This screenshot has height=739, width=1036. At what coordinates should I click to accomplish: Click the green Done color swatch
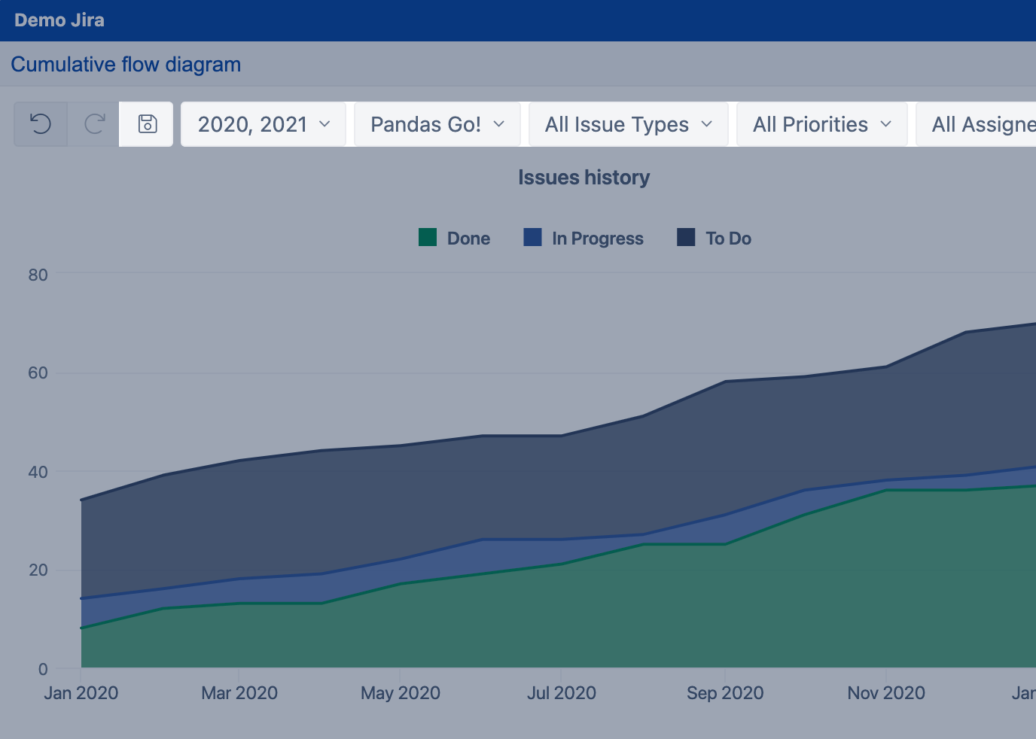428,238
